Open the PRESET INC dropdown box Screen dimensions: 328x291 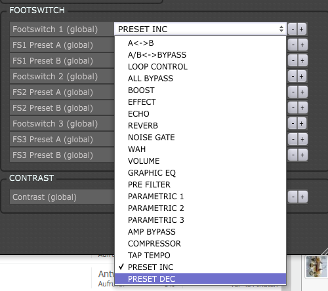click(200, 29)
